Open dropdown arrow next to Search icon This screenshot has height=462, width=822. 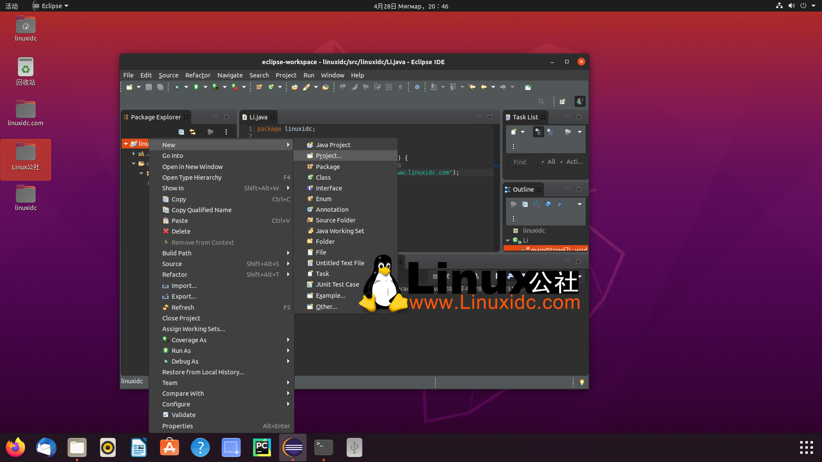[316, 87]
